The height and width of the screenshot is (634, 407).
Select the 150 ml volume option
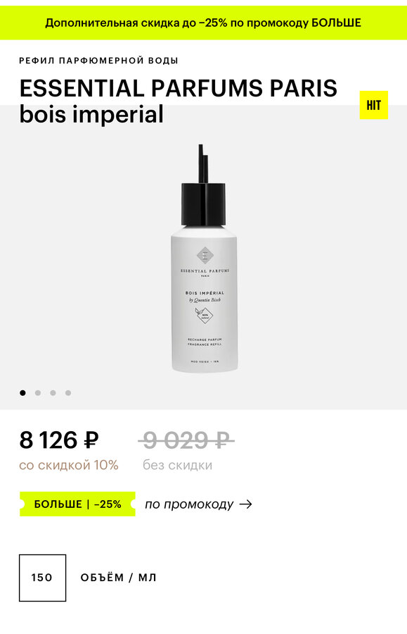point(42,578)
